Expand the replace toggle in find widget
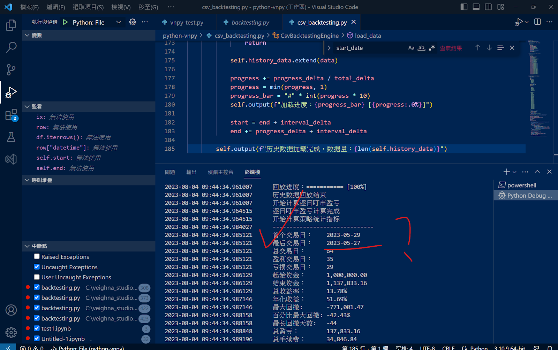The image size is (558, 350). click(x=329, y=48)
